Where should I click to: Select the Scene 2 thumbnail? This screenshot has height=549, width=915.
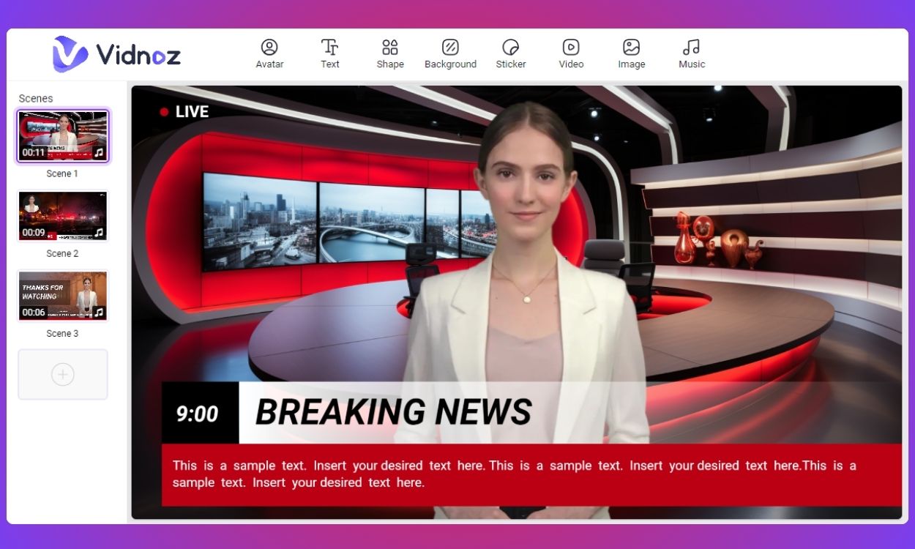click(x=63, y=215)
